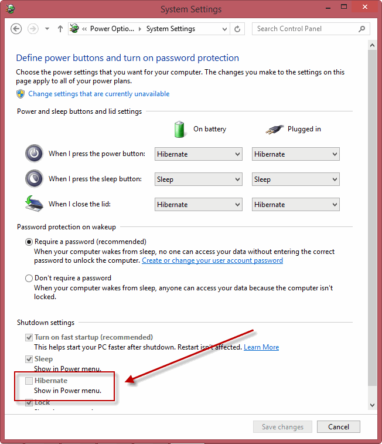Viewport: 382px width, 444px height.
Task: Open power button On battery dropdown
Action: pos(198,154)
